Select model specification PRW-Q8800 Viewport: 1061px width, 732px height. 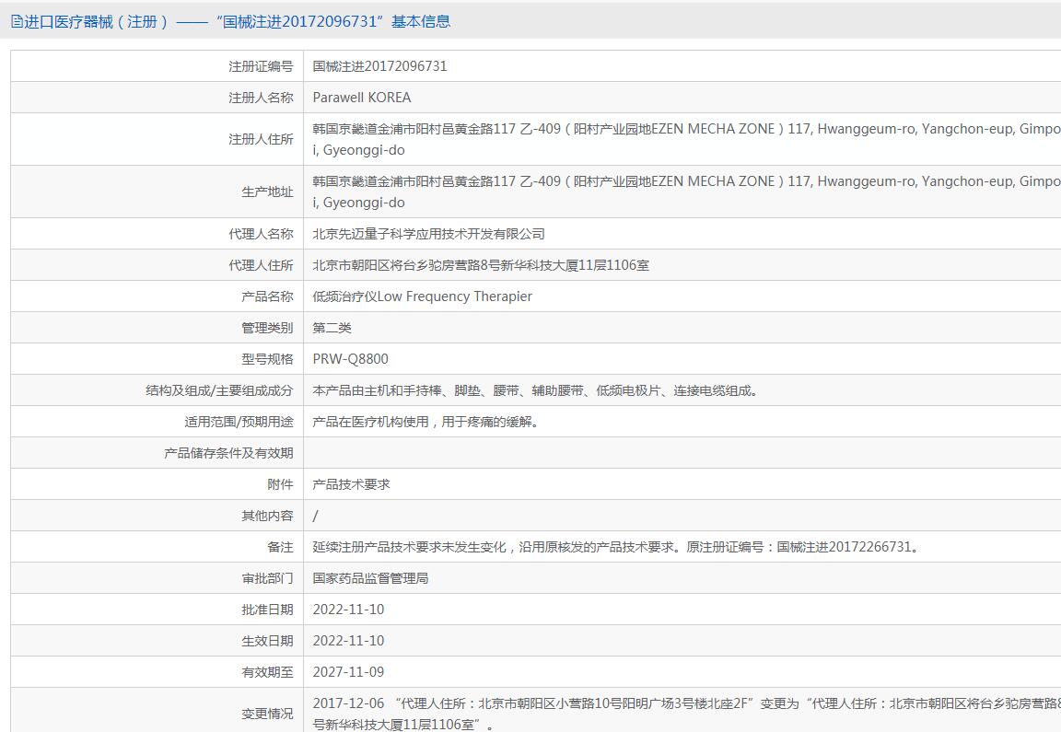[350, 359]
